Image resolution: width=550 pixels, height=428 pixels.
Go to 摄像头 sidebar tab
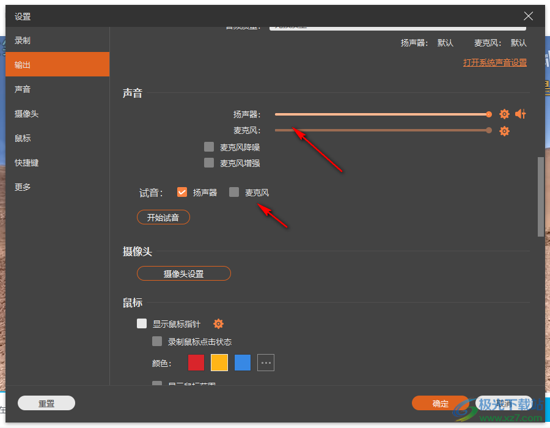[x=57, y=114]
